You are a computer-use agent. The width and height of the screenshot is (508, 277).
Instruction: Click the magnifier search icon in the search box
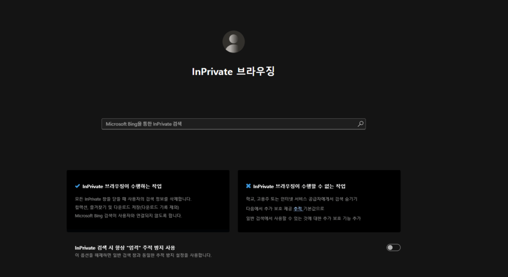(360, 124)
